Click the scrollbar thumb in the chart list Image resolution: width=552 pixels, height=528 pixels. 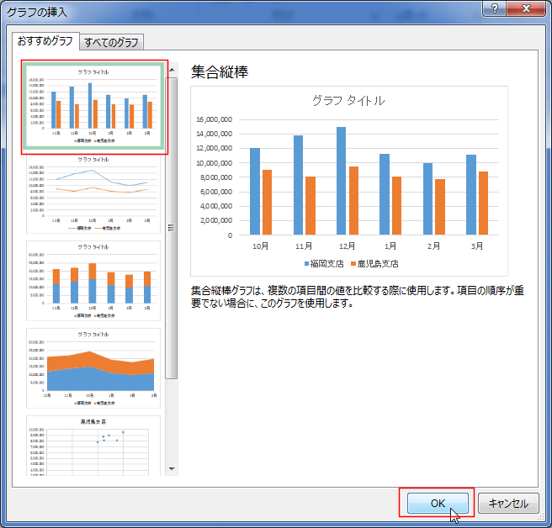(x=172, y=227)
